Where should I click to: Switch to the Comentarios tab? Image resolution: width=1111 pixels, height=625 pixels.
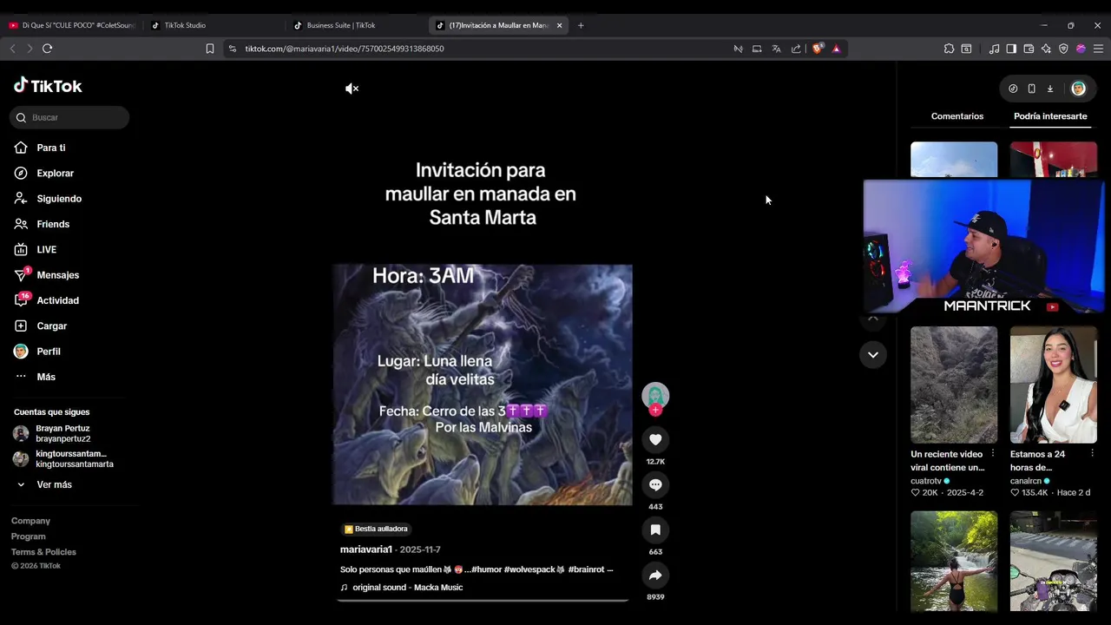pyautogui.click(x=957, y=116)
